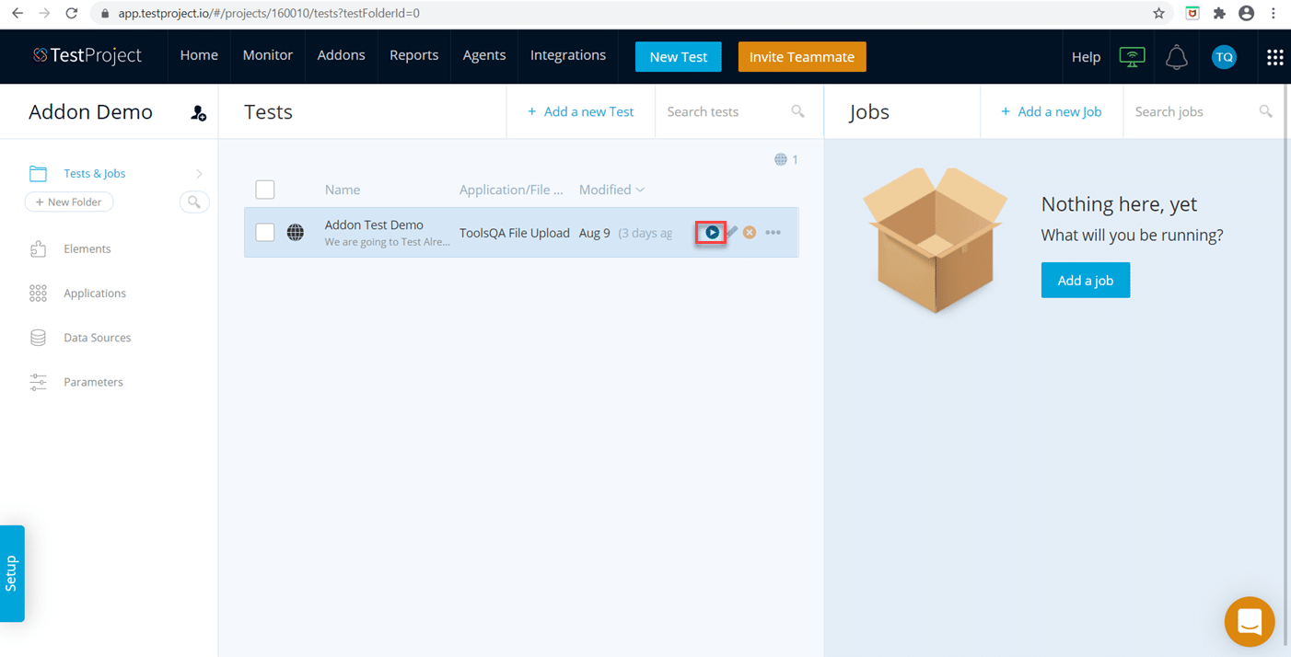
Task: Focus the Search tests input field
Action: (723, 112)
